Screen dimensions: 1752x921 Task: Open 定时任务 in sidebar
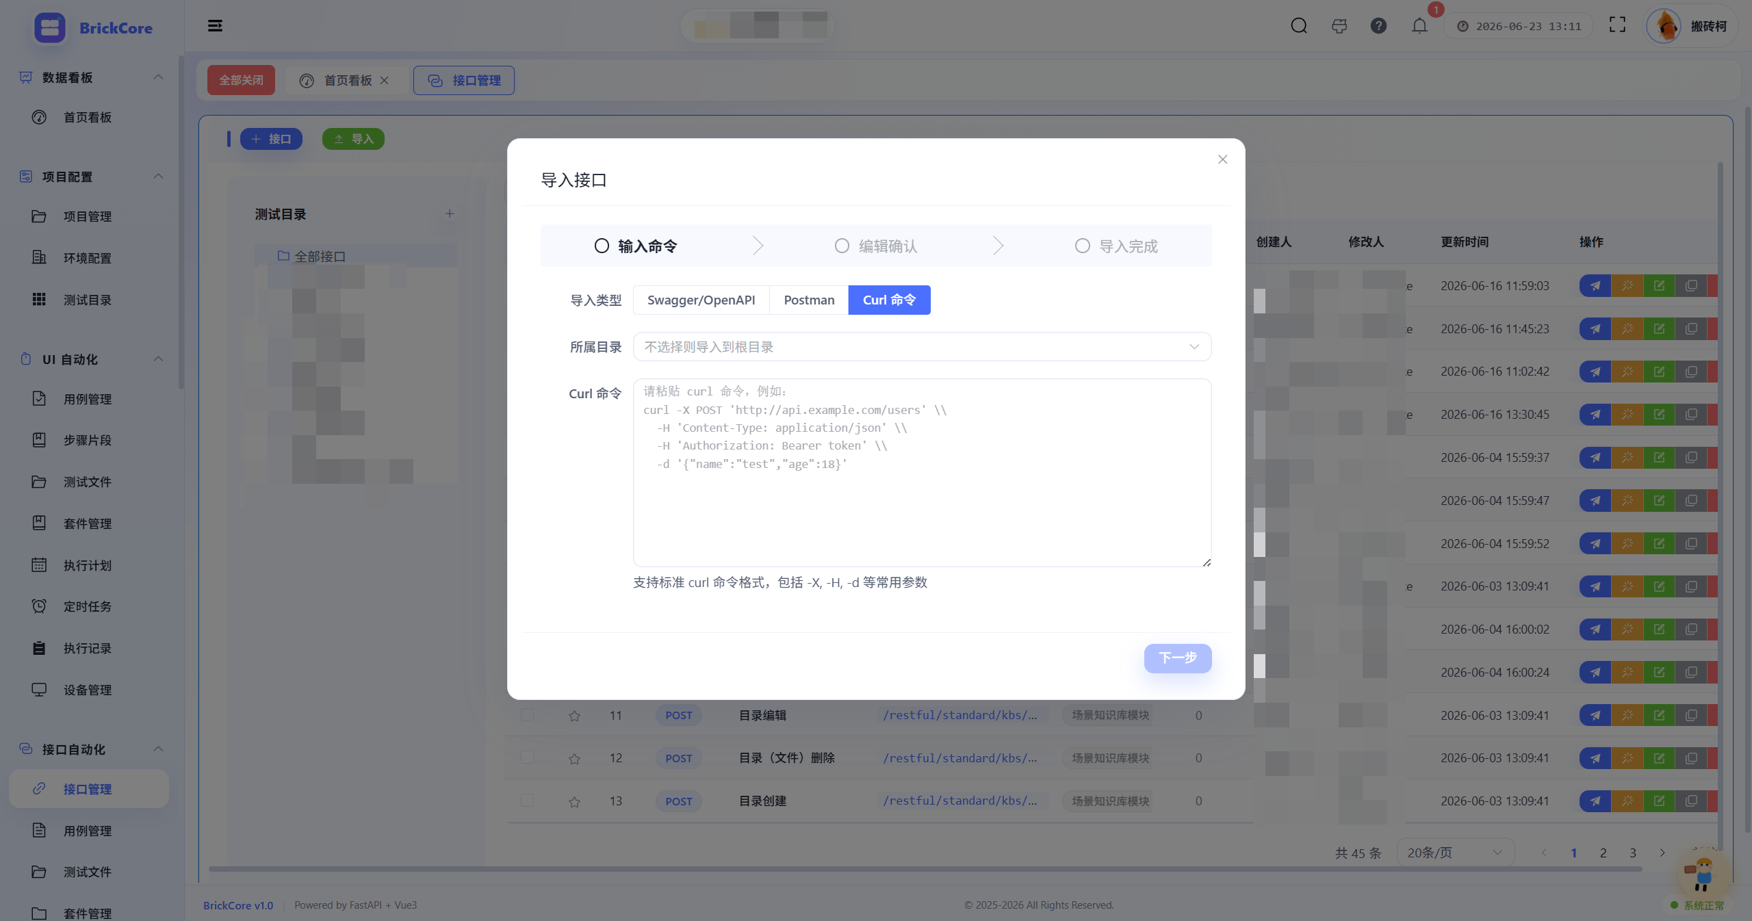pos(88,607)
